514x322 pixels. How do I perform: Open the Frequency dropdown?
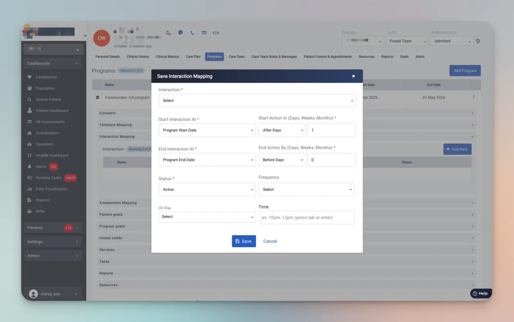(306, 190)
